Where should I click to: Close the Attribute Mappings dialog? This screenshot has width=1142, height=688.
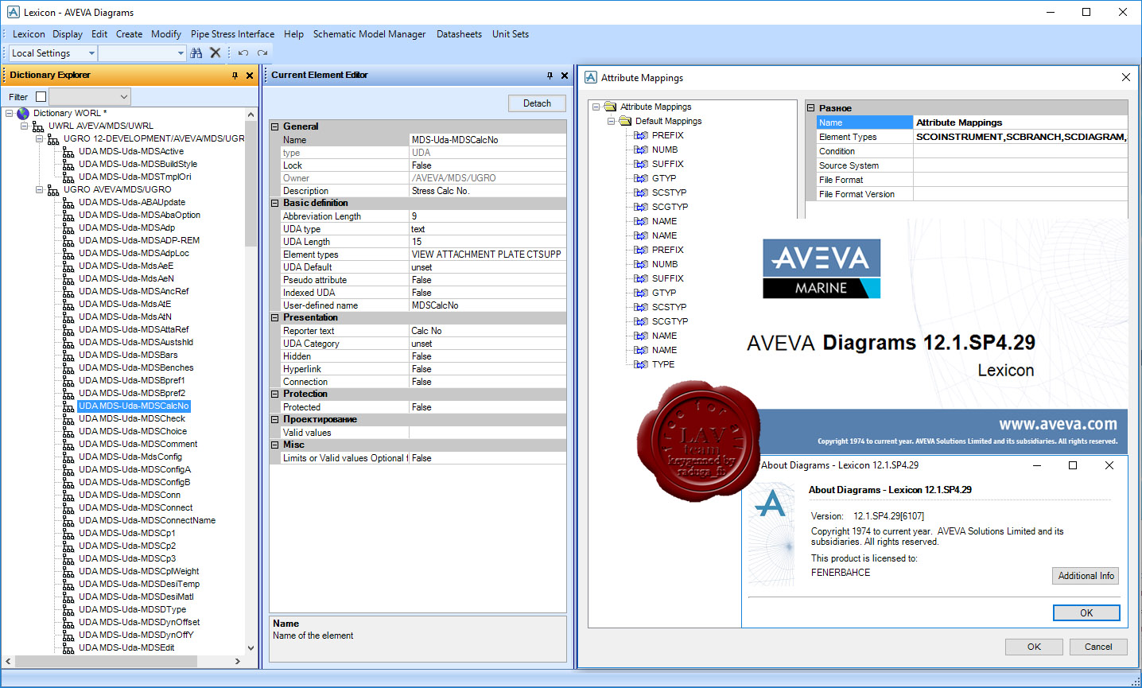point(1126,77)
